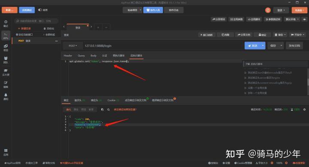The width and height of the screenshot is (309, 167).
Task: Open the POST method dropdown
Action: 73,46
